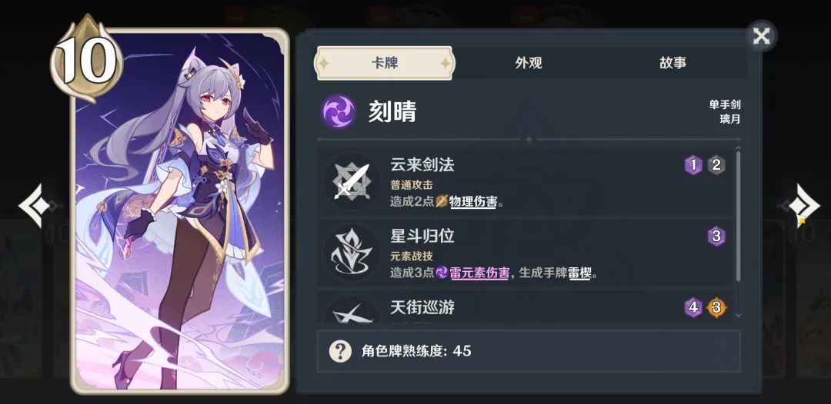Image resolution: width=831 pixels, height=404 pixels.
Task: Open the 物理伤害 keyword link
Action: coord(472,201)
